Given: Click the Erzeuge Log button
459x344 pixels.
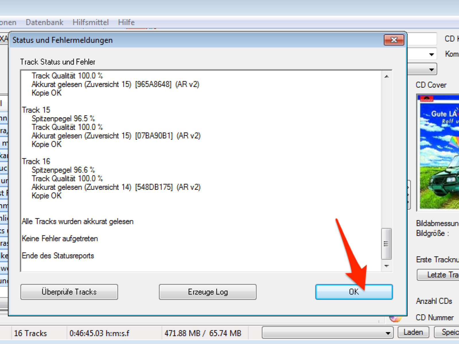Looking at the screenshot, I should [208, 292].
